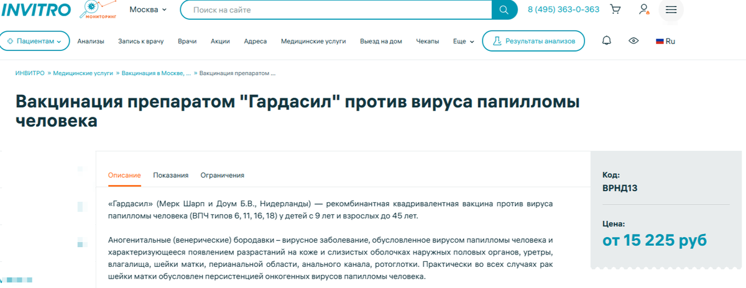
Task: Click the INVITRO logo
Action: [35, 10]
